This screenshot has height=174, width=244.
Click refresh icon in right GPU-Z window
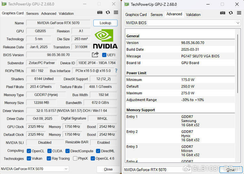pyautogui.click(x=231, y=13)
